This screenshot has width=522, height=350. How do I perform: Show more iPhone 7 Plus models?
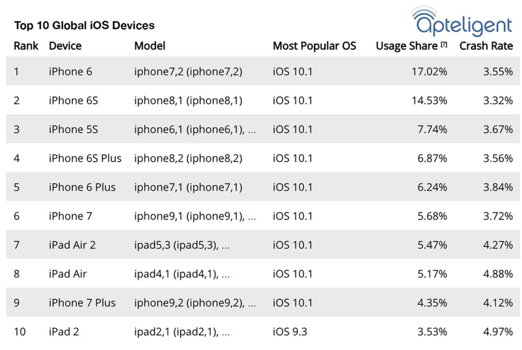(x=252, y=303)
